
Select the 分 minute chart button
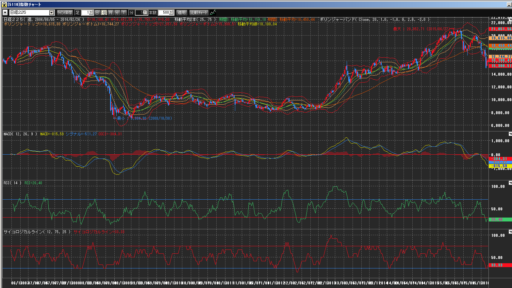click(117, 12)
